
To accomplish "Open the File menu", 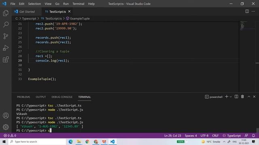I will coord(13,4).
